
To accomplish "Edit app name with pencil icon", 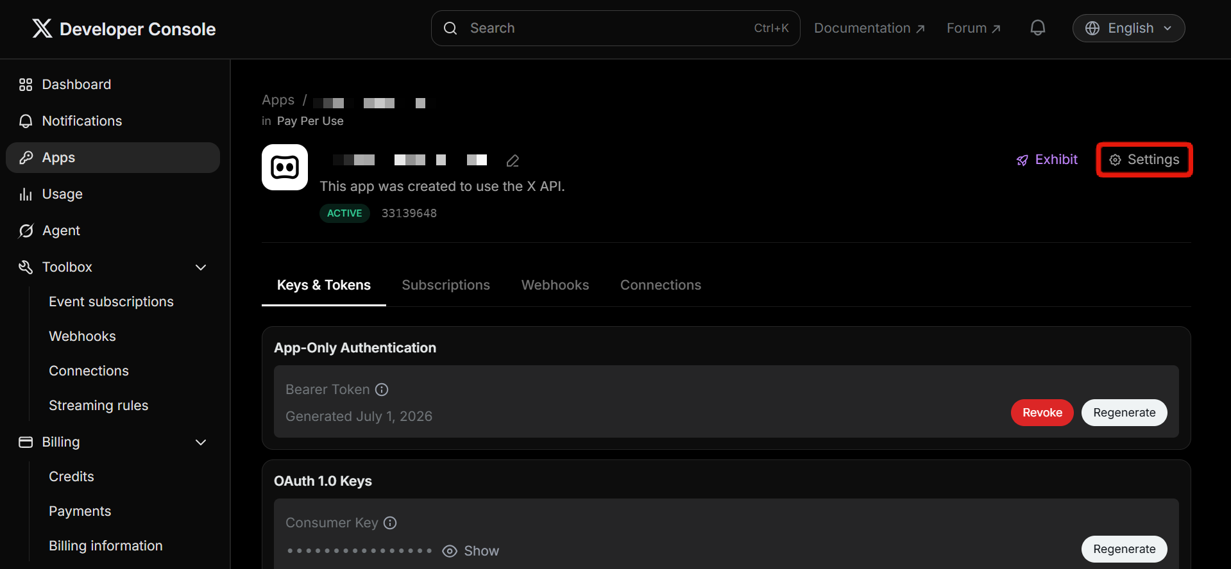I will coord(513,160).
